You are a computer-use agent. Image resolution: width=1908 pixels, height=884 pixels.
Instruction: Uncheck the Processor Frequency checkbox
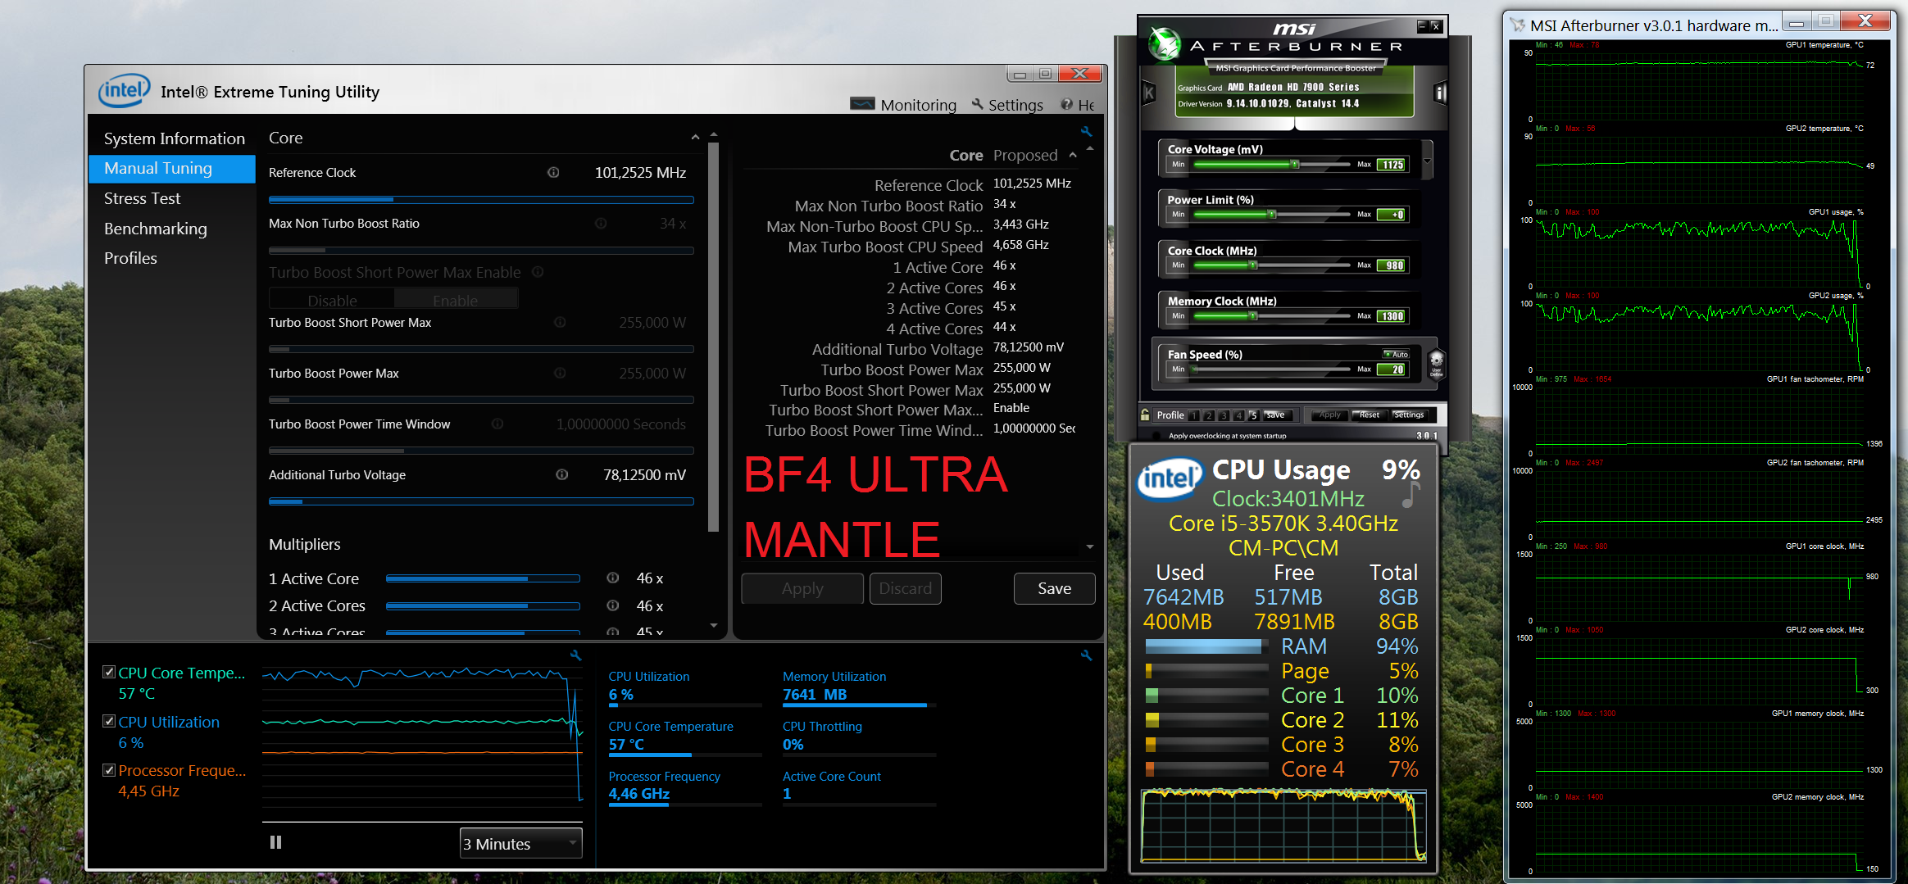(109, 769)
